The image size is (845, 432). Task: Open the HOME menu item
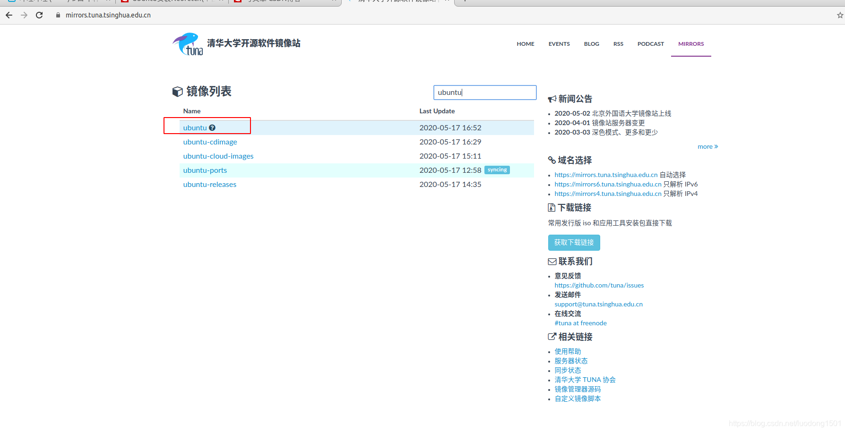click(x=526, y=44)
